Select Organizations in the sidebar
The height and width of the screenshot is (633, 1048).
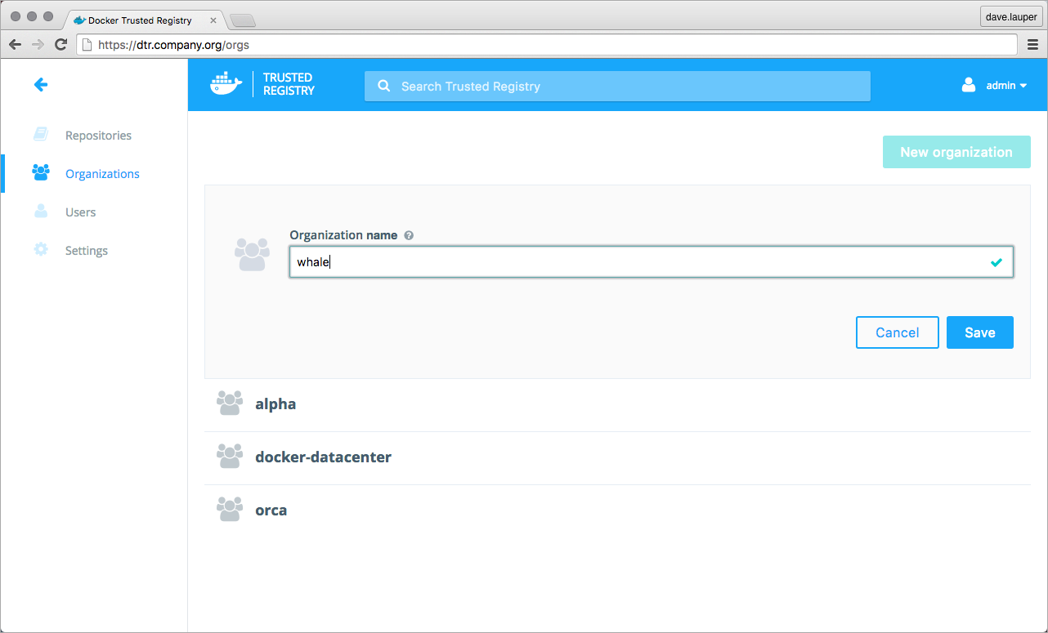tap(102, 174)
